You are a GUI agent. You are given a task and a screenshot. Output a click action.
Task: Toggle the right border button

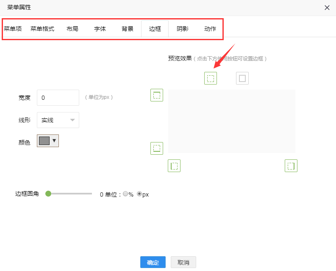pyautogui.click(x=291, y=166)
